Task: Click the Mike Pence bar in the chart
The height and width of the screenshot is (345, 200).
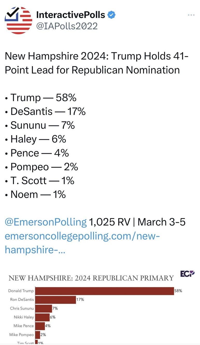Action: [x=40, y=326]
